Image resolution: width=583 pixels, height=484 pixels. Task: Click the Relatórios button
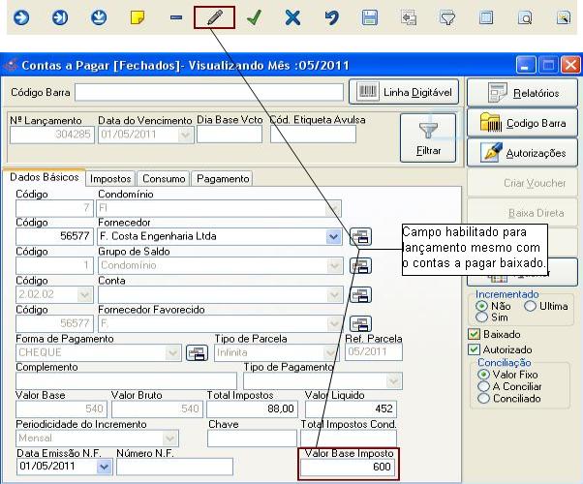point(523,93)
